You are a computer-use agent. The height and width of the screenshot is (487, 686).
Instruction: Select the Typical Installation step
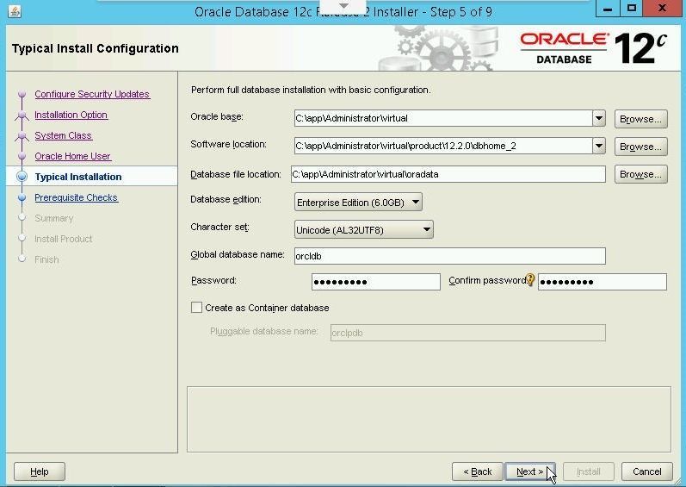point(78,177)
